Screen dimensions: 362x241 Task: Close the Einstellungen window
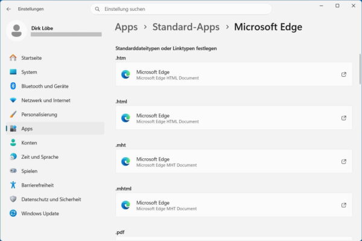coord(354,5)
